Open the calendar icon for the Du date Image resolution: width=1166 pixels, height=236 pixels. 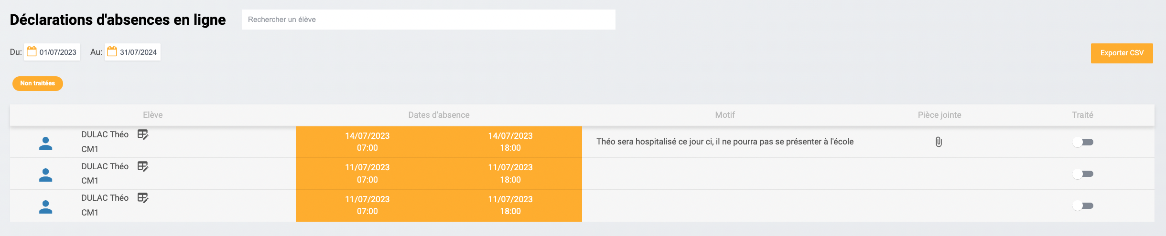tap(32, 51)
